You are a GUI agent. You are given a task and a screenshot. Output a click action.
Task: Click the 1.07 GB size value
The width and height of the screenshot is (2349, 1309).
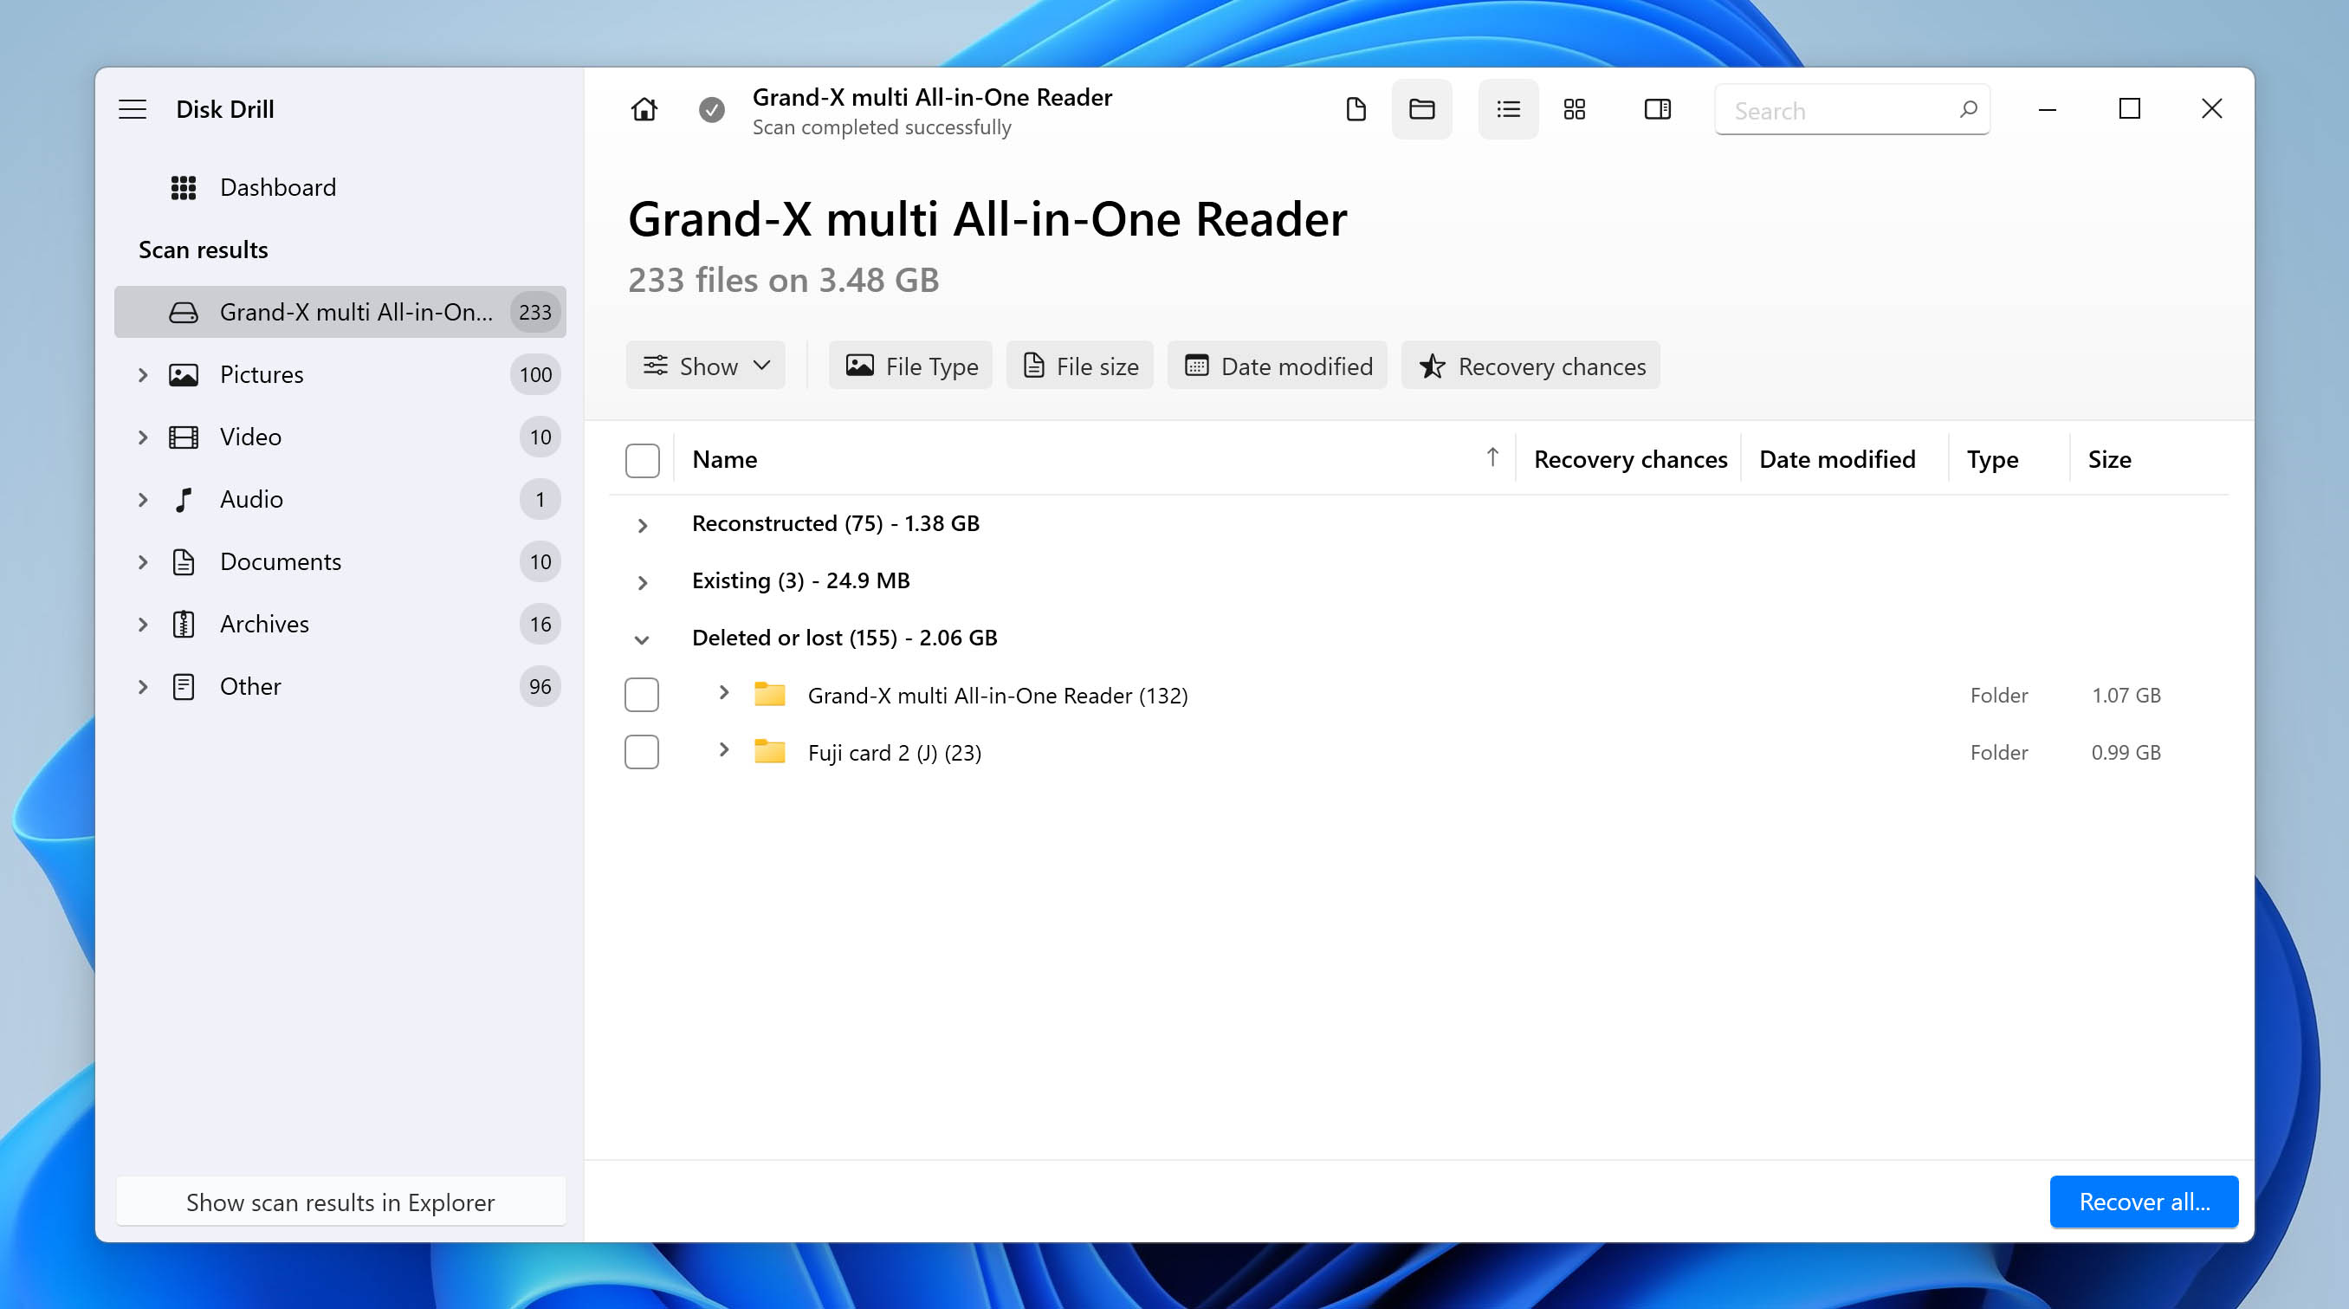(x=2126, y=696)
